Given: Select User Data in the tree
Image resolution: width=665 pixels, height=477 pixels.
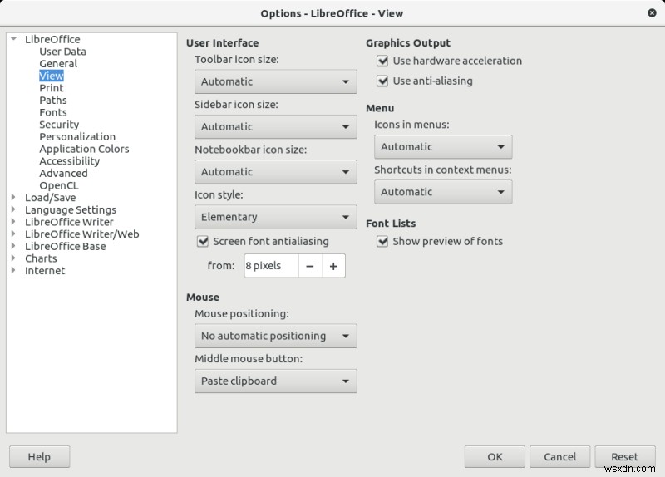Looking at the screenshot, I should (63, 52).
